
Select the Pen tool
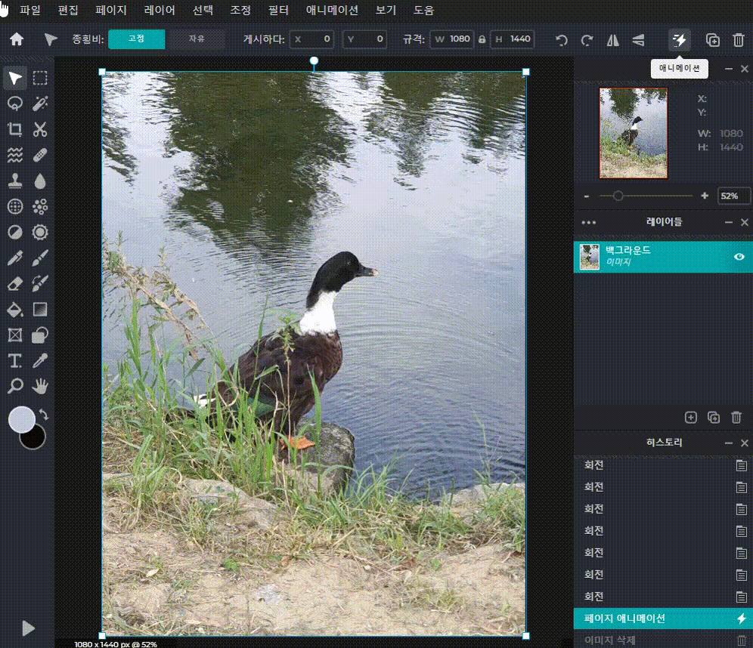point(15,258)
